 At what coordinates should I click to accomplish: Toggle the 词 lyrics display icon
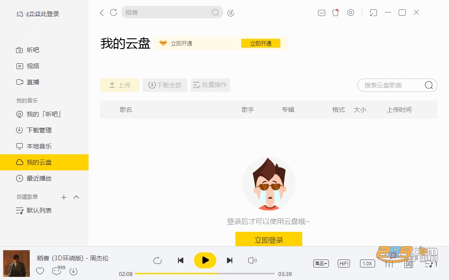click(409, 264)
